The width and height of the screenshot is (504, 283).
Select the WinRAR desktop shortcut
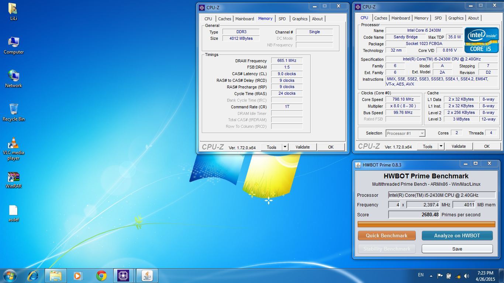pyautogui.click(x=14, y=179)
